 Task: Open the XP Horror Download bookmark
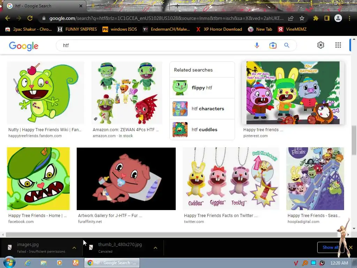point(219,29)
